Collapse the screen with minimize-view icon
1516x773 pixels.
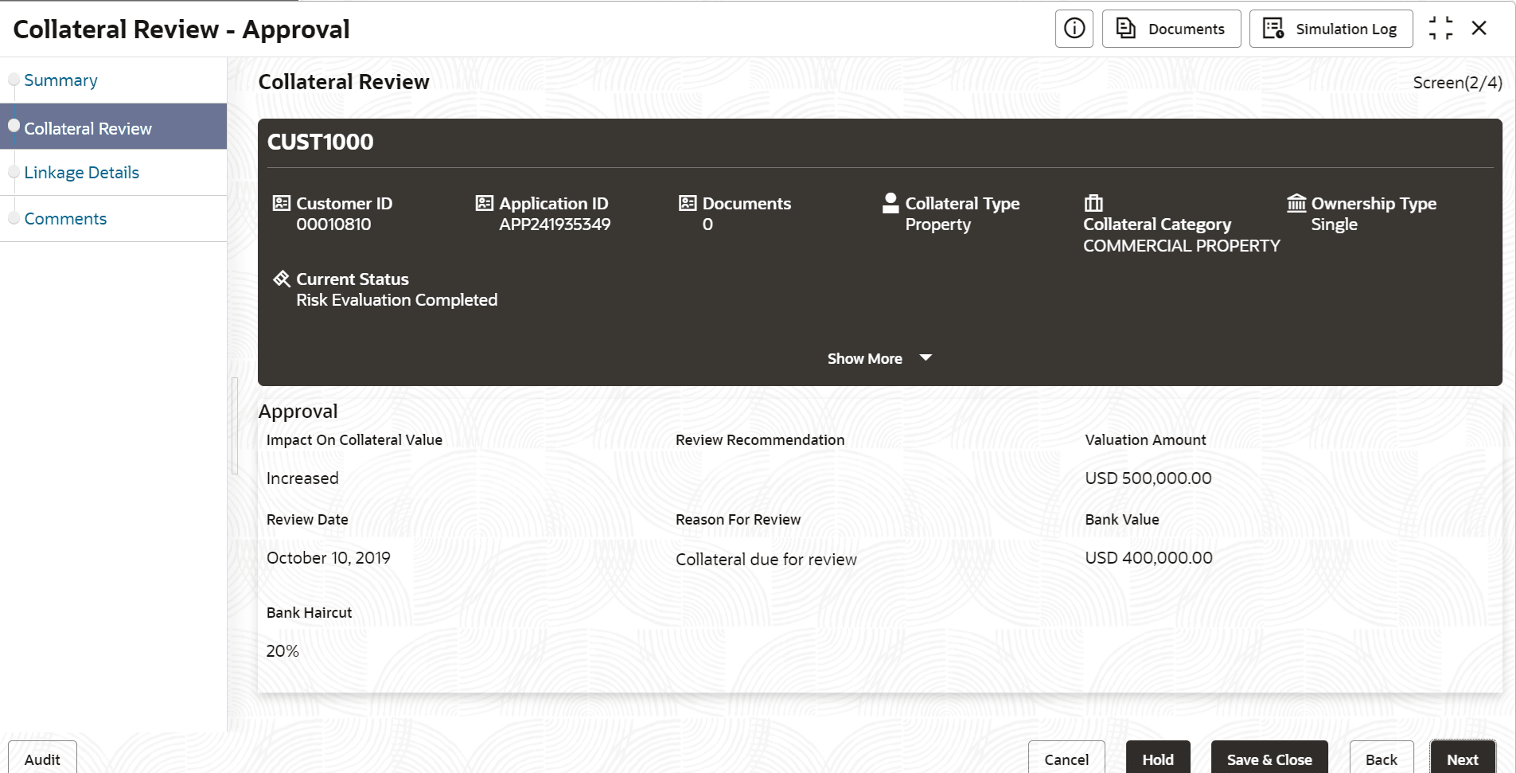1440,29
